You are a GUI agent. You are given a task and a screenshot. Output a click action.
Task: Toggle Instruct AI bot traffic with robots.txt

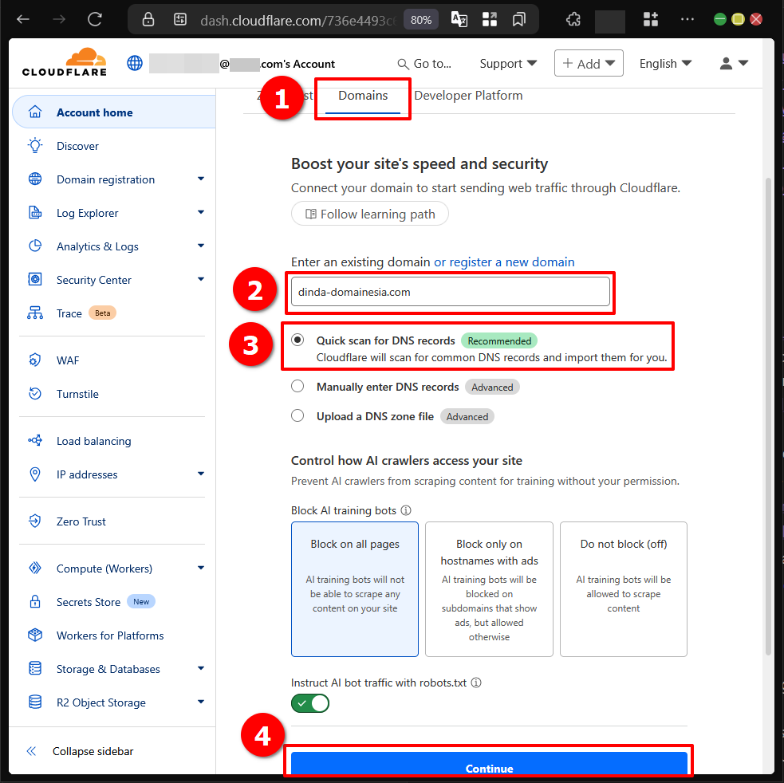310,703
